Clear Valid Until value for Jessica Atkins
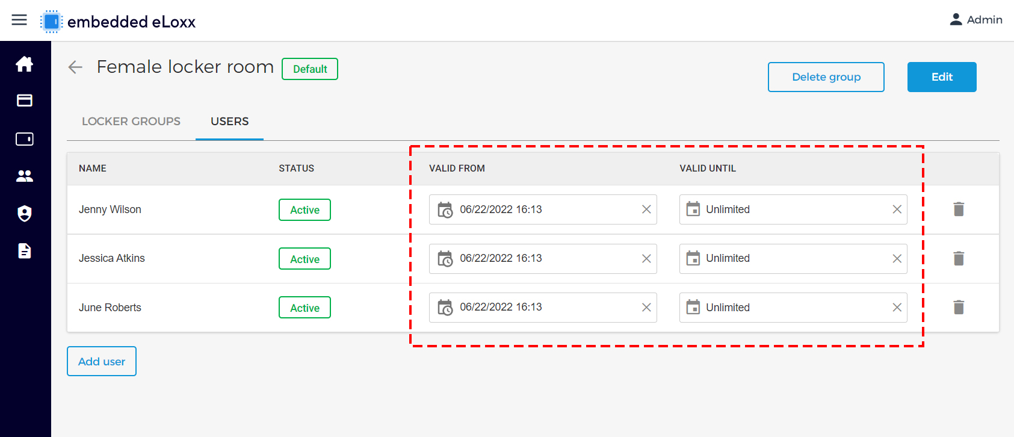 (897, 258)
